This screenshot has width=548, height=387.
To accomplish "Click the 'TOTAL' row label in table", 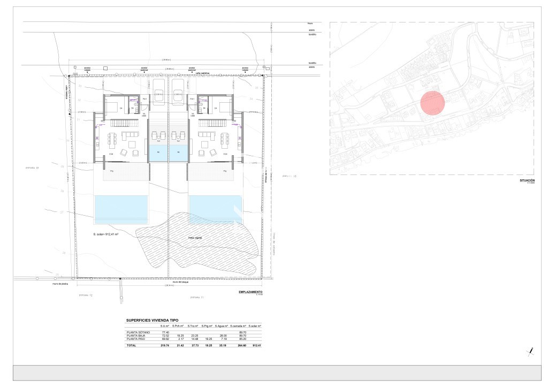I will 131,345.
